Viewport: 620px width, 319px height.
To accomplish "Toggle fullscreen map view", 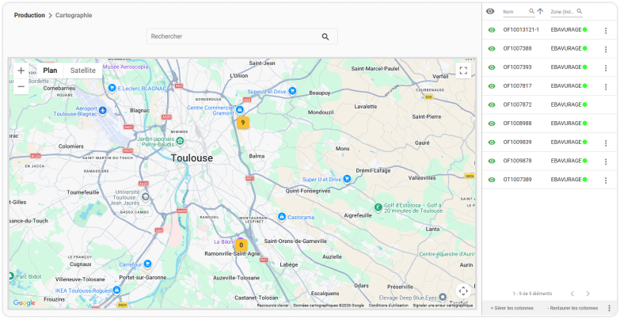I will pos(463,70).
